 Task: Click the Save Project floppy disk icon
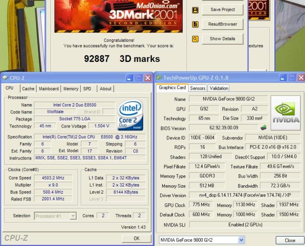[x=195, y=10]
